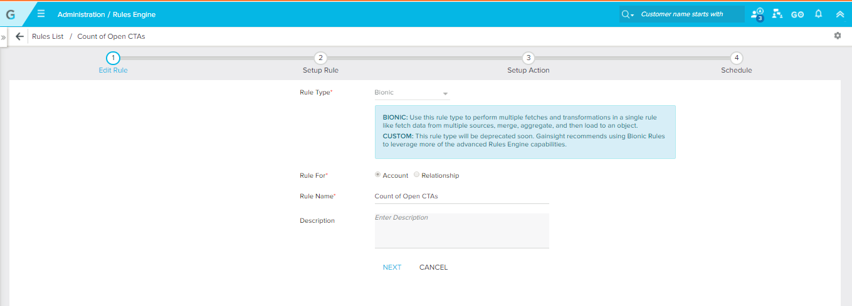The height and width of the screenshot is (306, 852).
Task: Open the notifications bell
Action: pos(818,14)
